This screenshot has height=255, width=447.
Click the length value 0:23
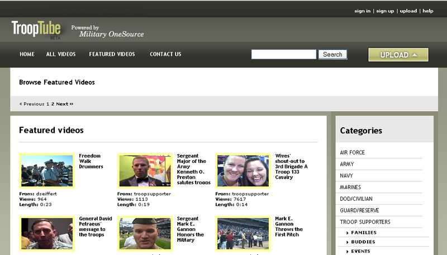tap(45, 205)
